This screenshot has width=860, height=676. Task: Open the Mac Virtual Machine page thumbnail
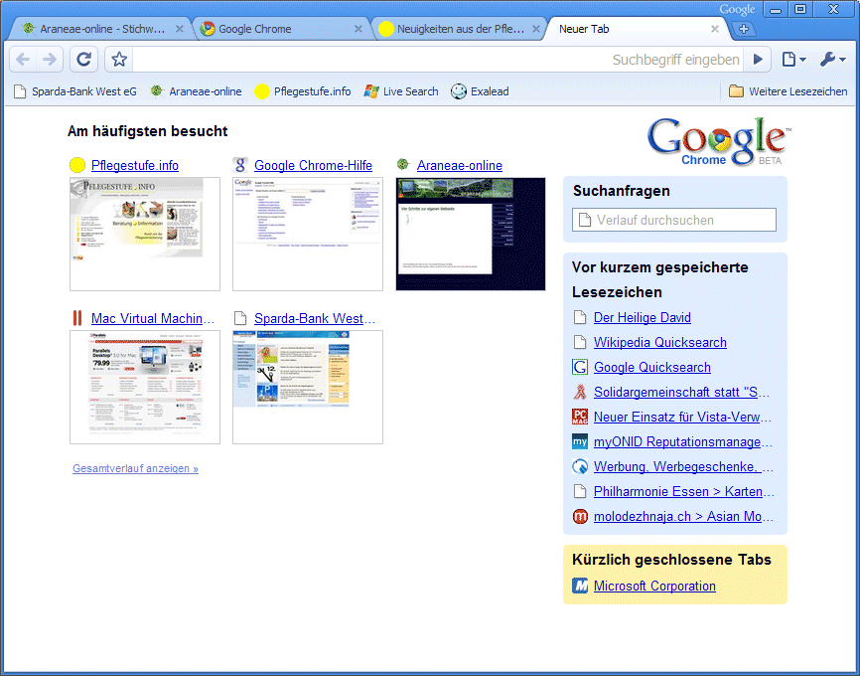click(145, 387)
